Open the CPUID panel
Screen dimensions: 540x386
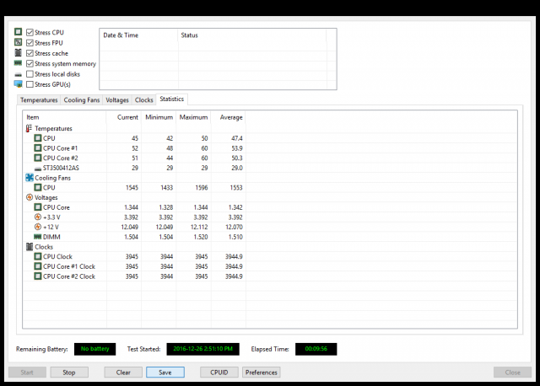pos(219,373)
